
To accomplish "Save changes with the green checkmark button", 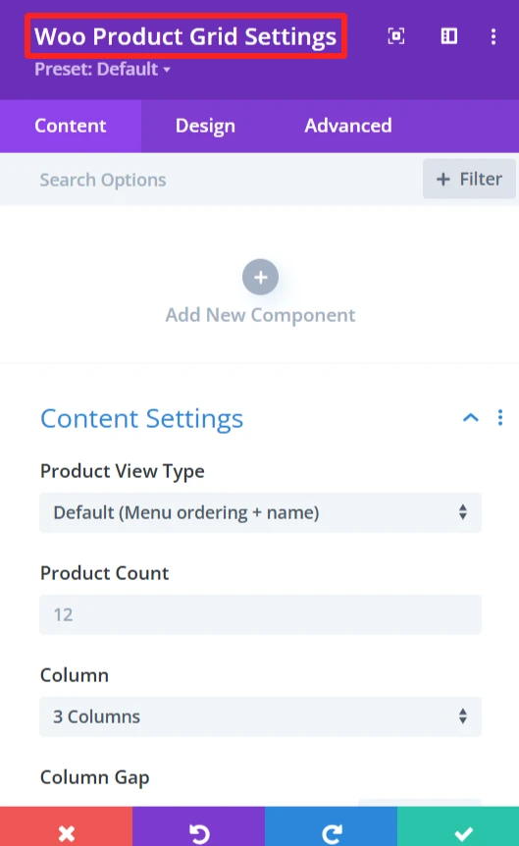I will point(458,826).
